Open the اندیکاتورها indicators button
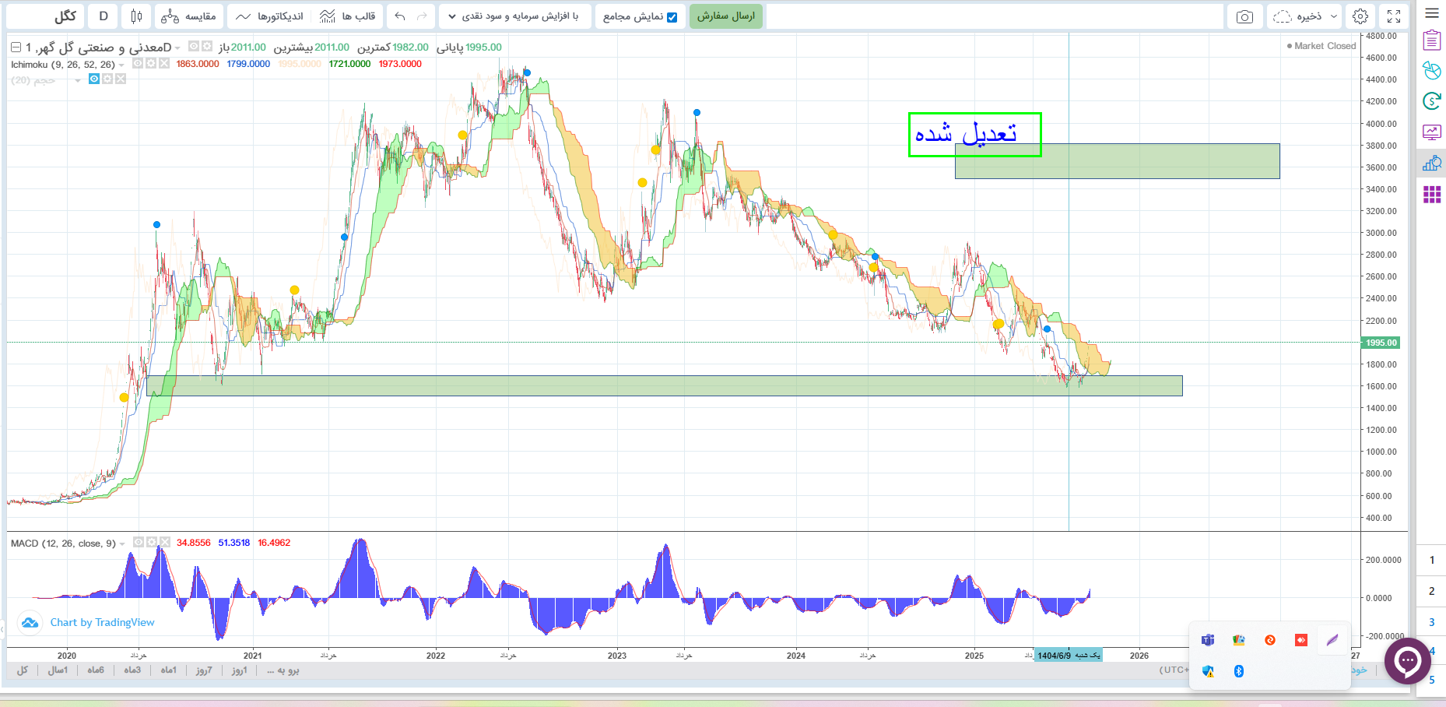This screenshot has width=1446, height=707. coord(270,16)
